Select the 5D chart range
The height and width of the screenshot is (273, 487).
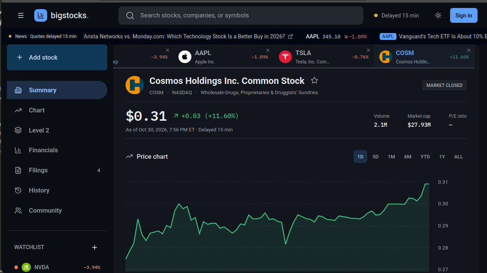coord(376,156)
